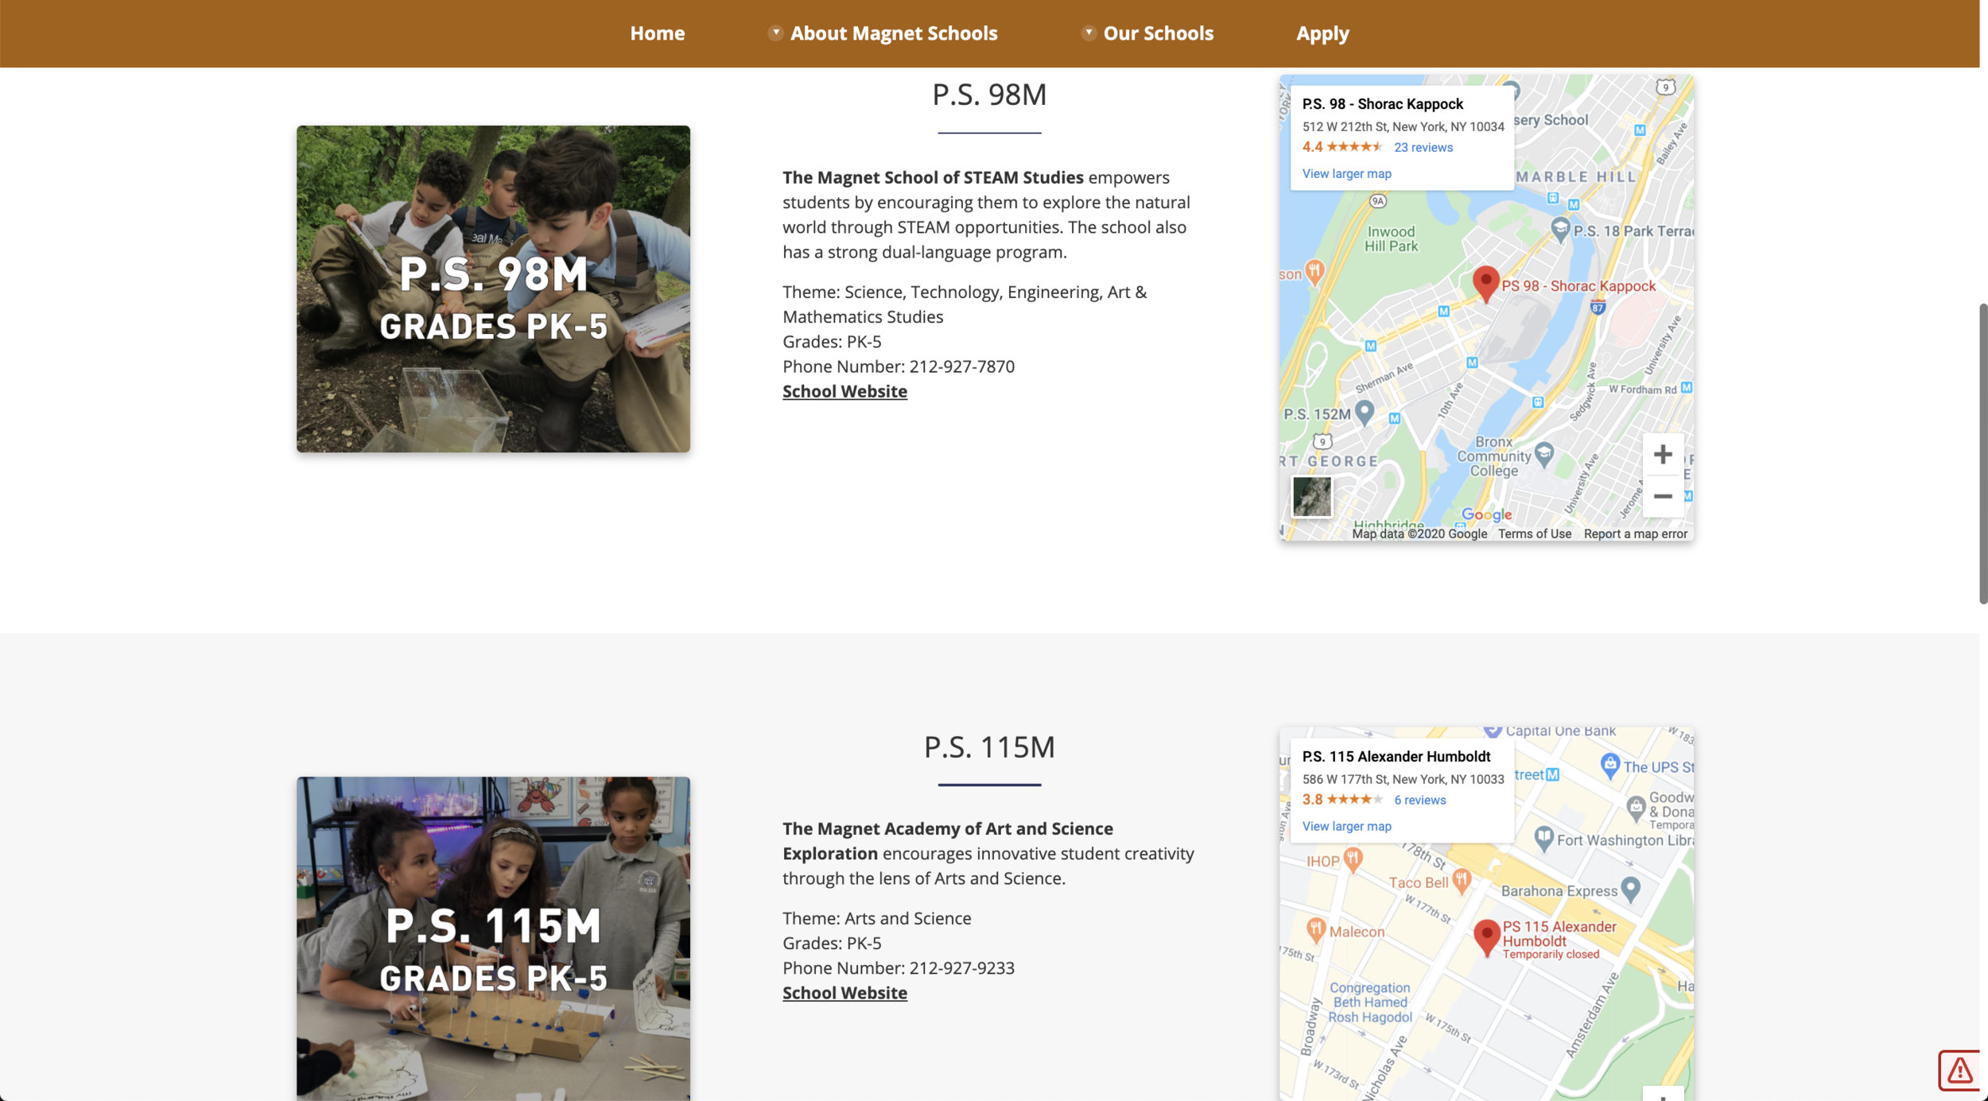The height and width of the screenshot is (1101, 1988).
Task: Zoom out on the P.S. 98 map
Action: 1662,497
